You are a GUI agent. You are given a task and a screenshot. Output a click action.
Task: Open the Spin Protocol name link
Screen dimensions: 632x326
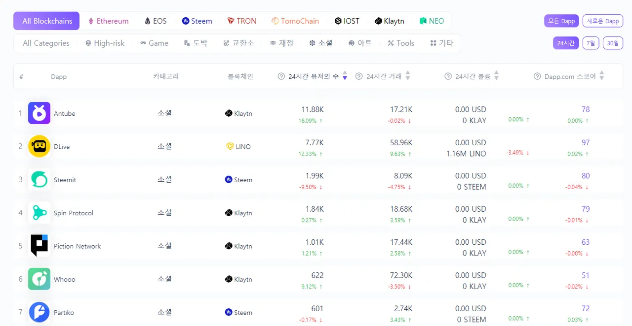[74, 213]
